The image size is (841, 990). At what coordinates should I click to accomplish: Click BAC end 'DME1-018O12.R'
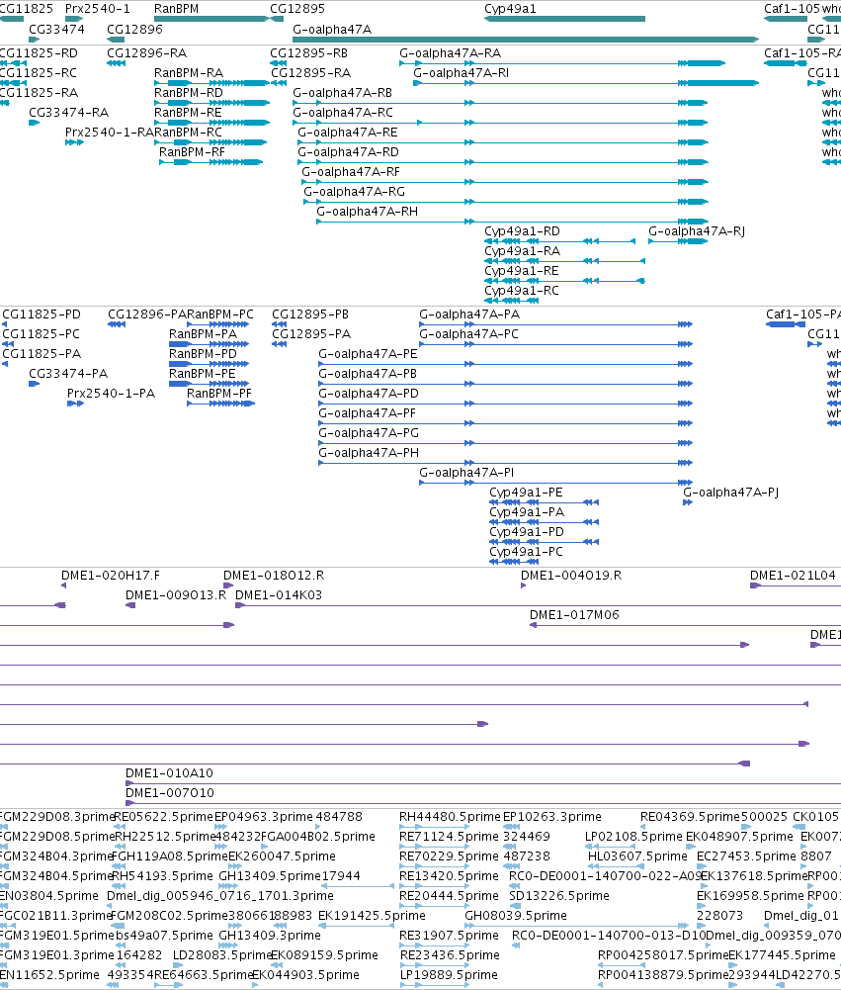(x=274, y=576)
